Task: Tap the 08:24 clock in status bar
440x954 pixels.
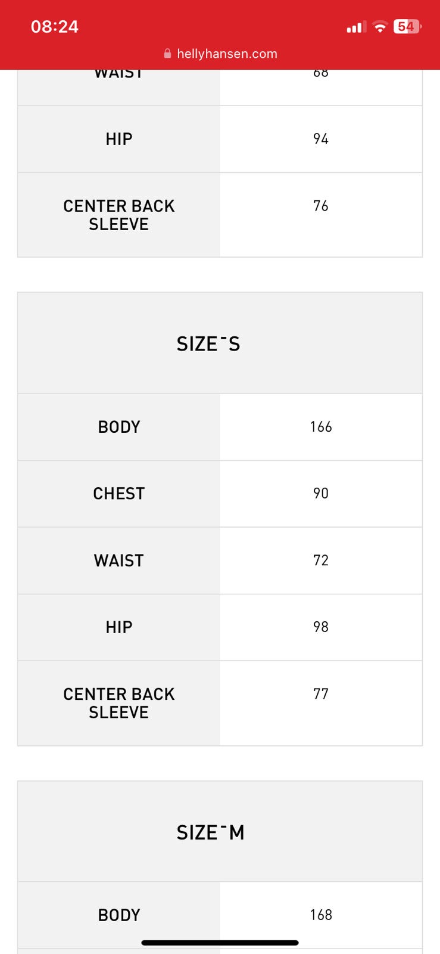Action: (55, 27)
